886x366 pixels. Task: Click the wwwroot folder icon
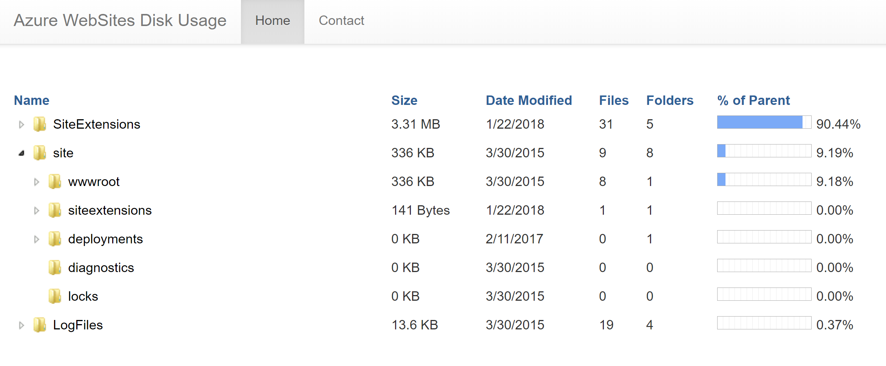55,181
